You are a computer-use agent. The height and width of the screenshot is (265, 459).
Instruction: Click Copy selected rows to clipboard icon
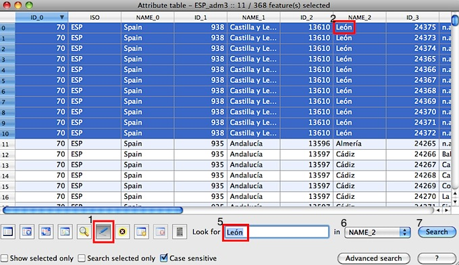[x=65, y=232]
